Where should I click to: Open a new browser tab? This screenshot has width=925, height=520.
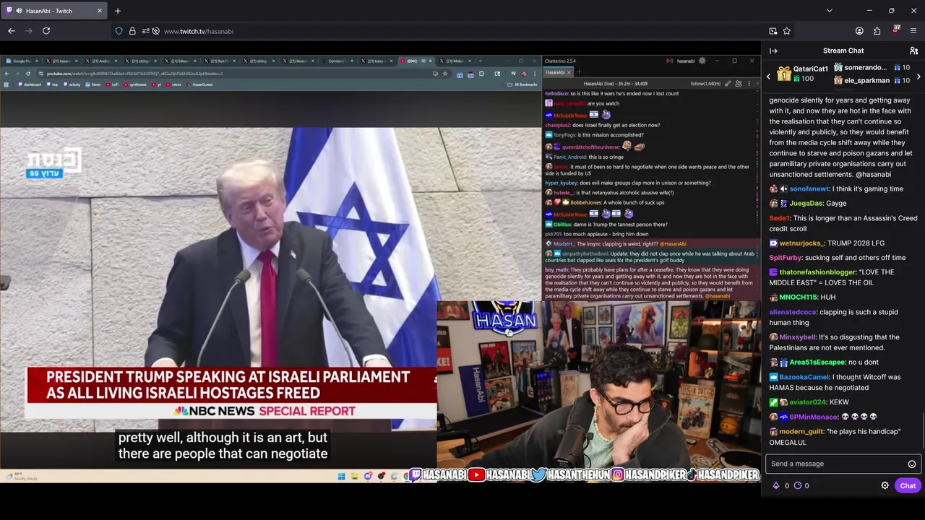118,11
